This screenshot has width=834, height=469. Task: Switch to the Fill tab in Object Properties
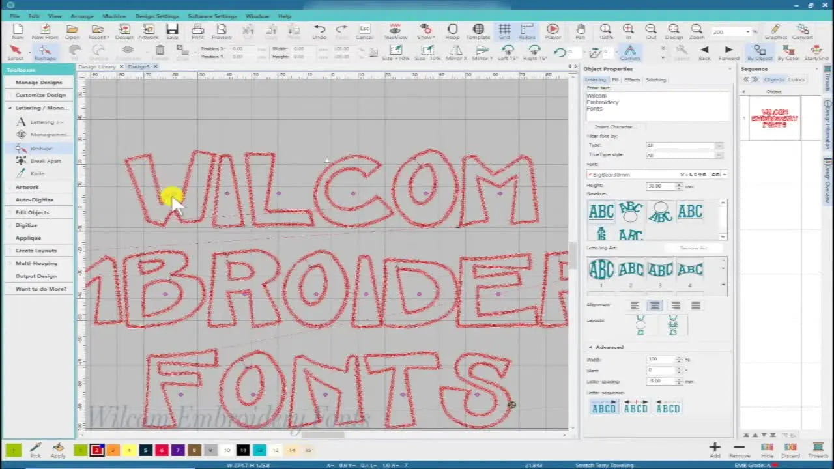point(614,79)
